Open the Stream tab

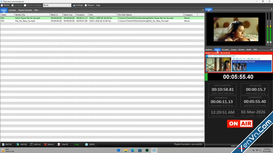coord(241,50)
